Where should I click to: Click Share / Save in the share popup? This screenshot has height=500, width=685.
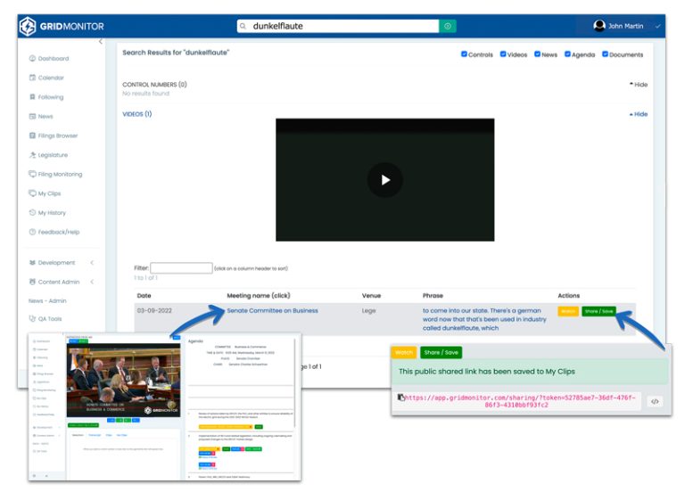click(441, 352)
